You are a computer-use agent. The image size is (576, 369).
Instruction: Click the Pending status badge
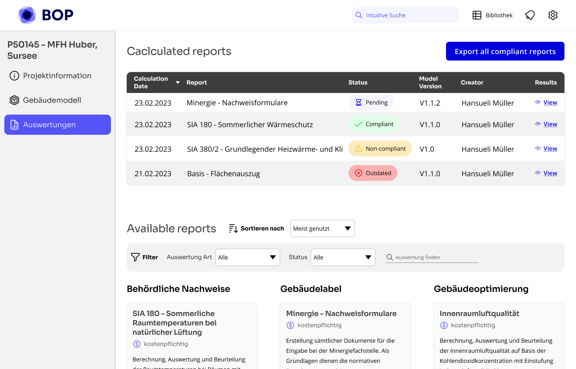pos(371,103)
